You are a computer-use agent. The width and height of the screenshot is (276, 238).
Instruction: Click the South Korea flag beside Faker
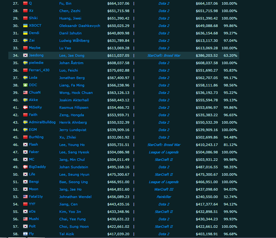[25, 152]
